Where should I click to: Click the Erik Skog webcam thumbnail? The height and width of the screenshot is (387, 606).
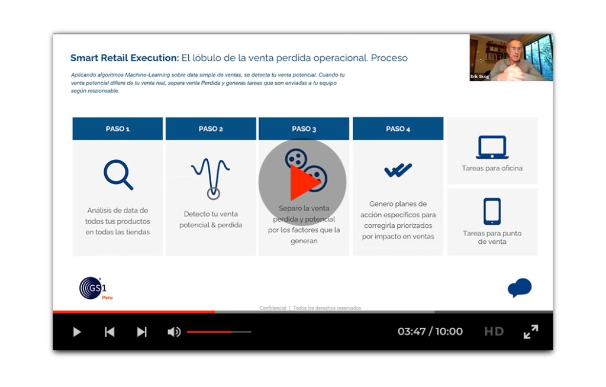point(510,57)
